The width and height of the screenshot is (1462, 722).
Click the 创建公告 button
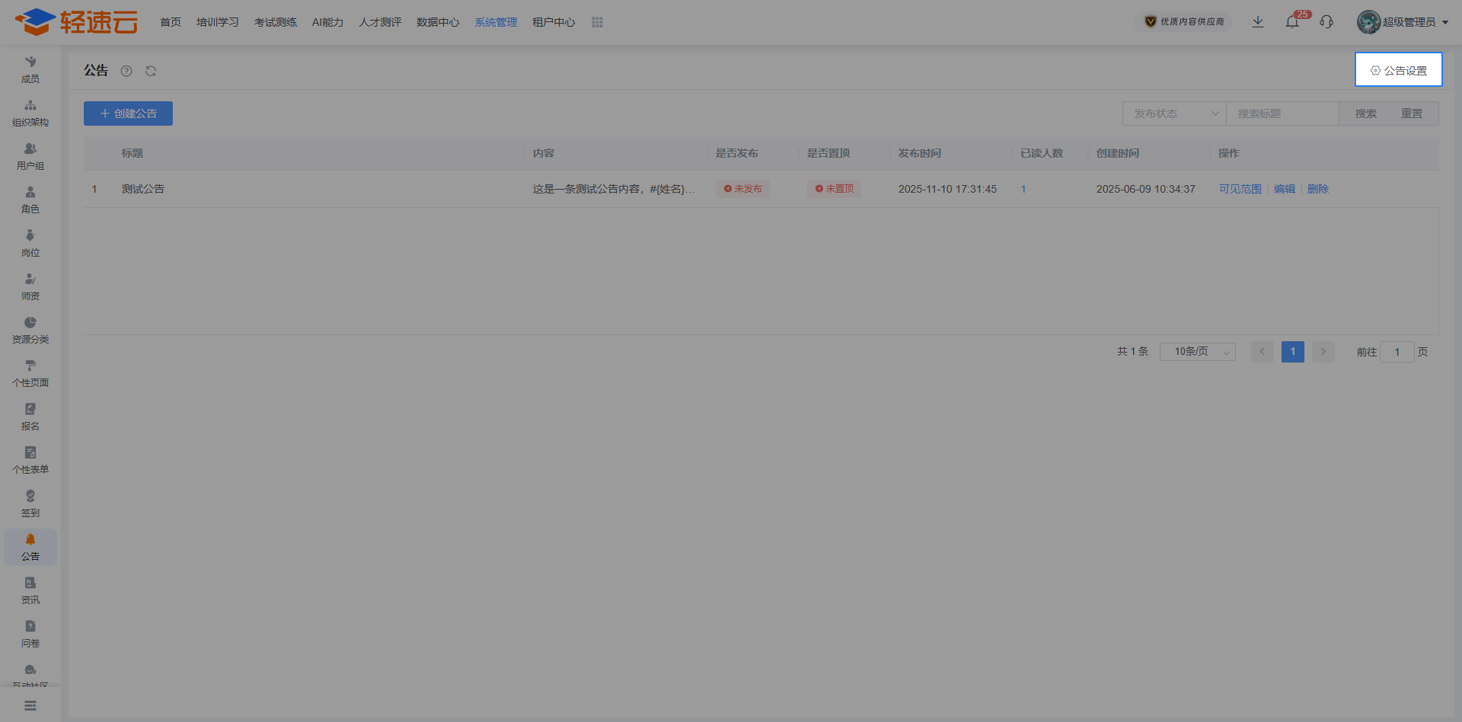coord(128,113)
